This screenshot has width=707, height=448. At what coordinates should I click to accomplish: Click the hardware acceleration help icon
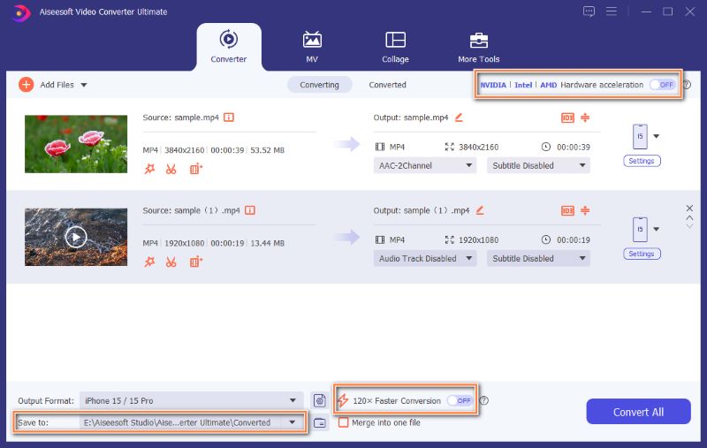[687, 84]
